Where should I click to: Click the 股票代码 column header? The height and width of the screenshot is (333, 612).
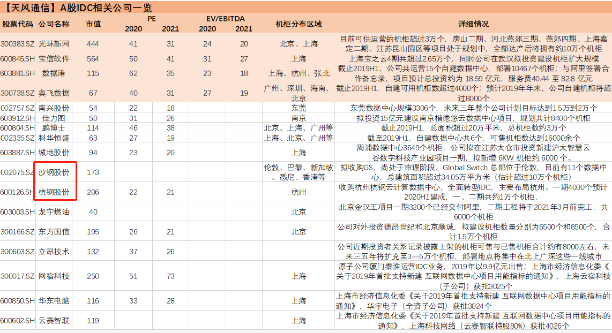pyautogui.click(x=18, y=24)
